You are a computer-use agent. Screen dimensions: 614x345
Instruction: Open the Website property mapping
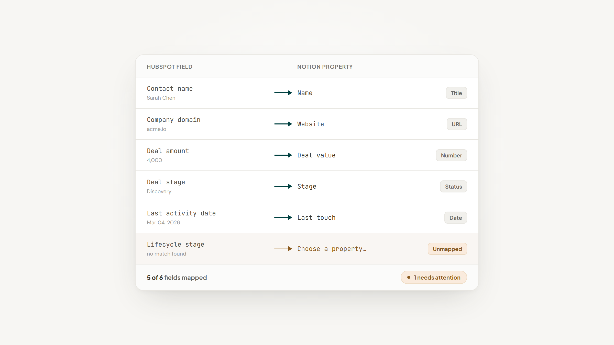coord(311,124)
